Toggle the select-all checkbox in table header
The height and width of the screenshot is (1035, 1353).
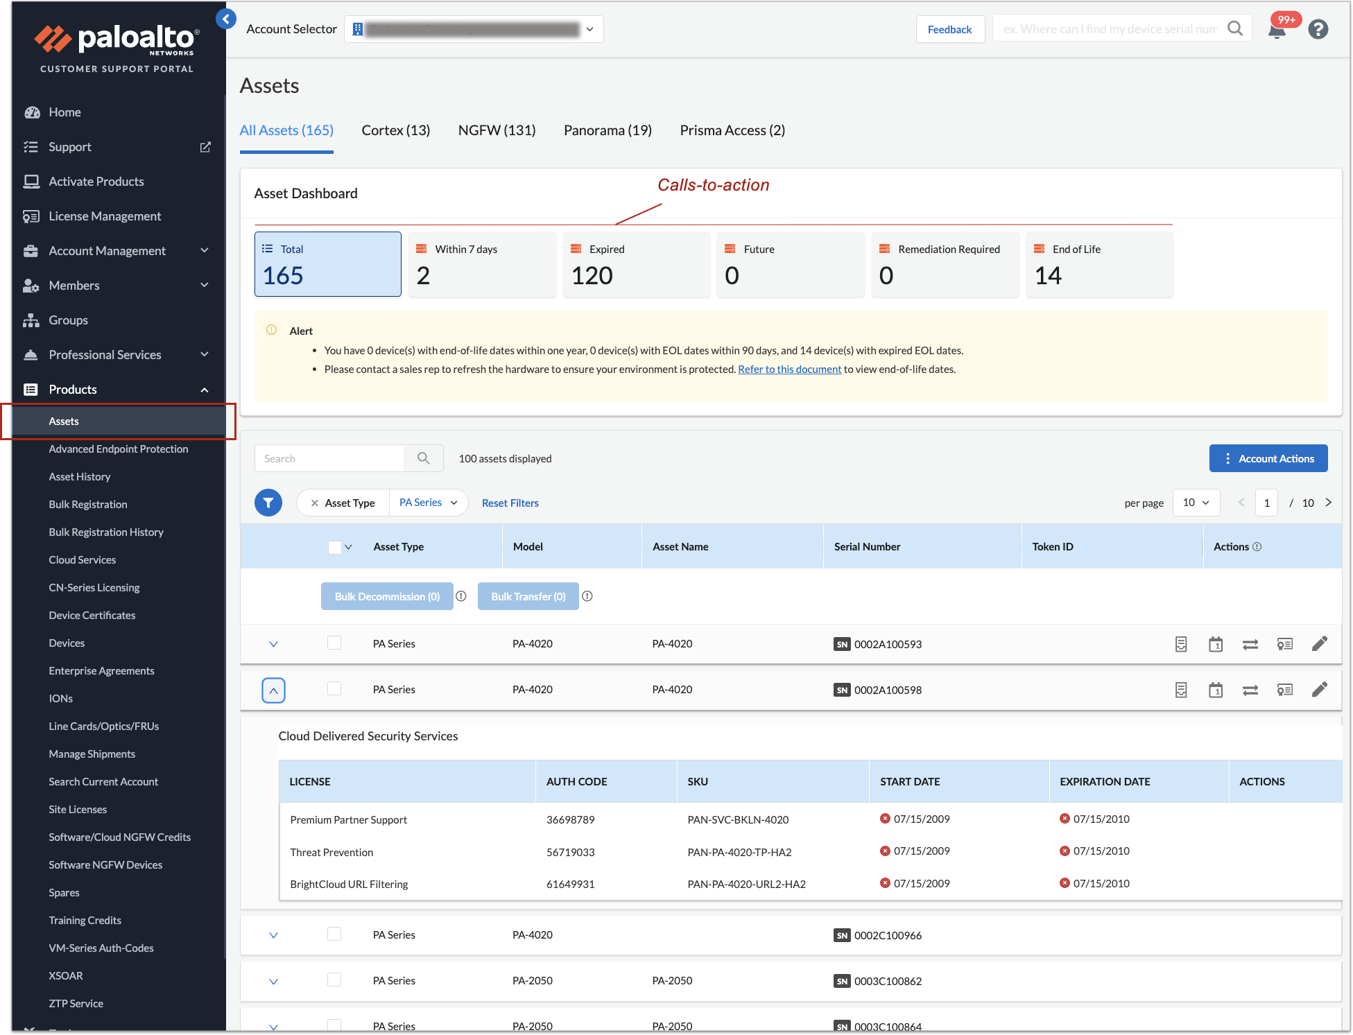[x=334, y=547]
